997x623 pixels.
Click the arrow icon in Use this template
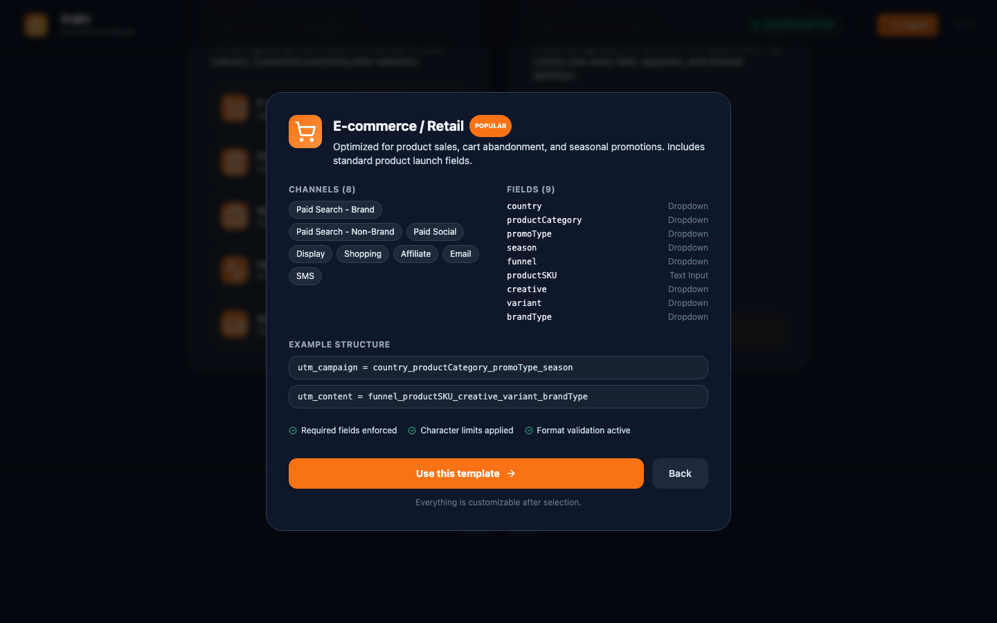(x=511, y=473)
